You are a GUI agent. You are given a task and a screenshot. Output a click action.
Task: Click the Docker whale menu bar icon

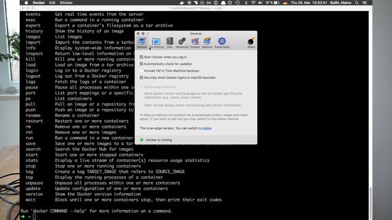pos(182,2)
